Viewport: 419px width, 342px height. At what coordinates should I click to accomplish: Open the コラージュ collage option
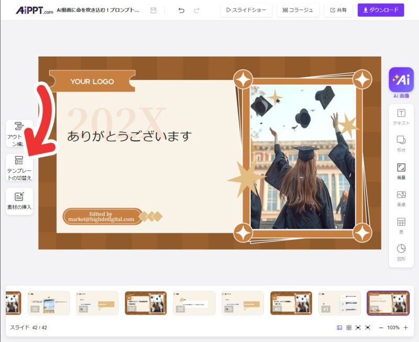click(298, 10)
